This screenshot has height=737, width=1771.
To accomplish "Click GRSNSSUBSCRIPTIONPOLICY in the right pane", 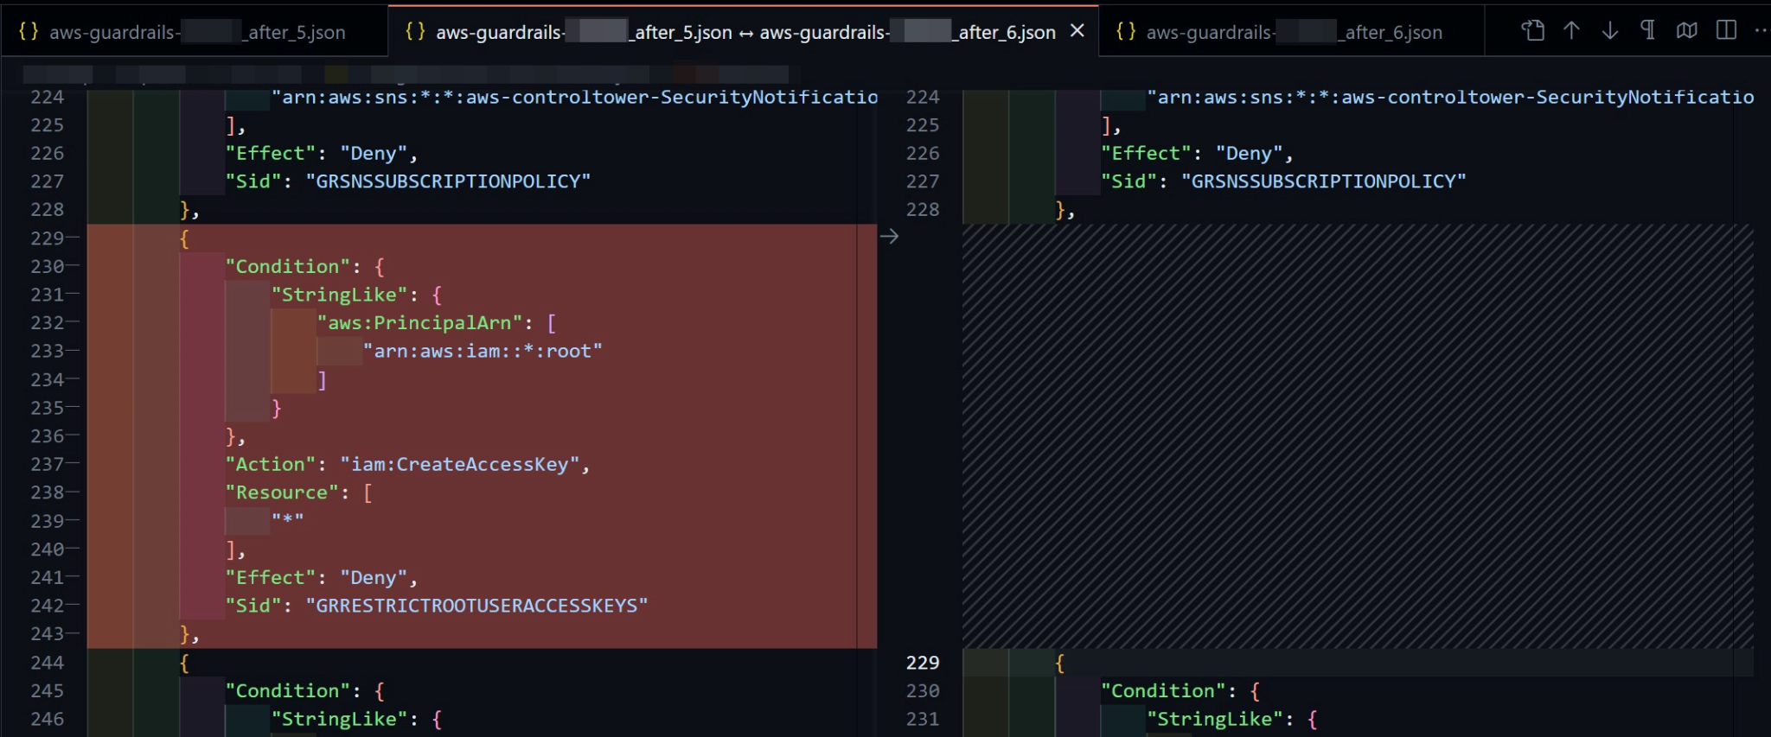I will point(1323,181).
